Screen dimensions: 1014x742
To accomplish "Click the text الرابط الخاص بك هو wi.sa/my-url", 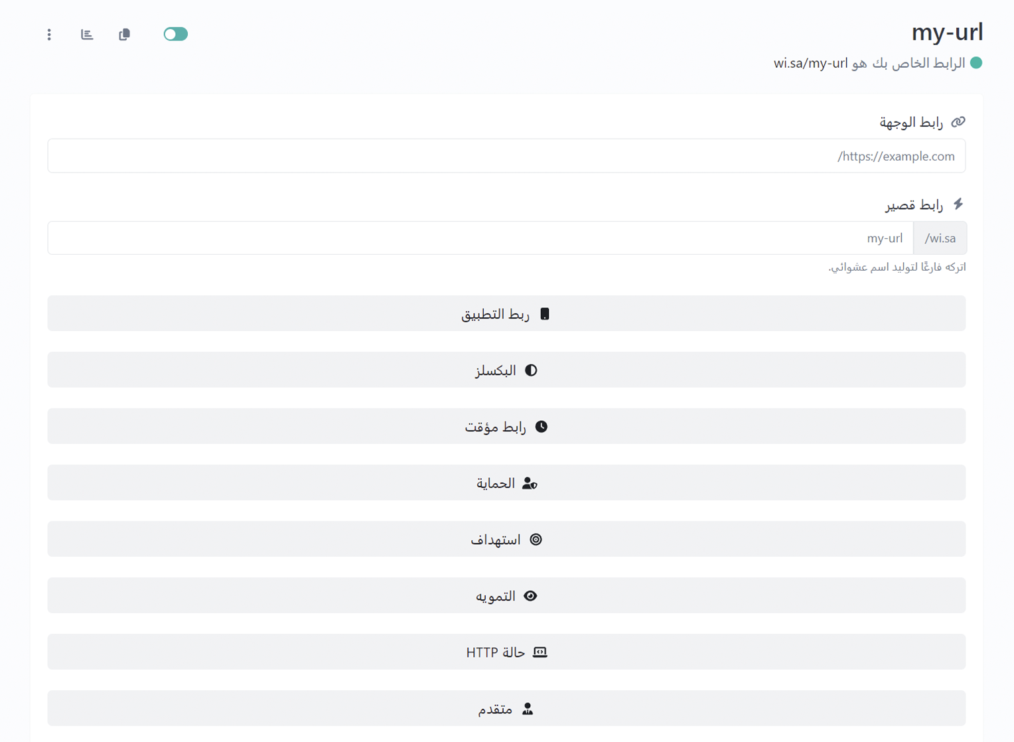I will (869, 63).
